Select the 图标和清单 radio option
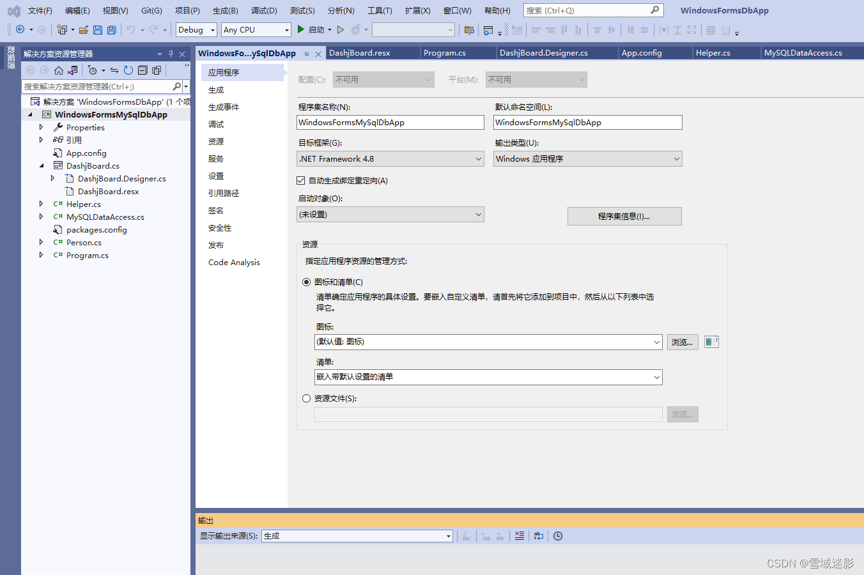Screen dimensions: 864x575 pos(307,282)
